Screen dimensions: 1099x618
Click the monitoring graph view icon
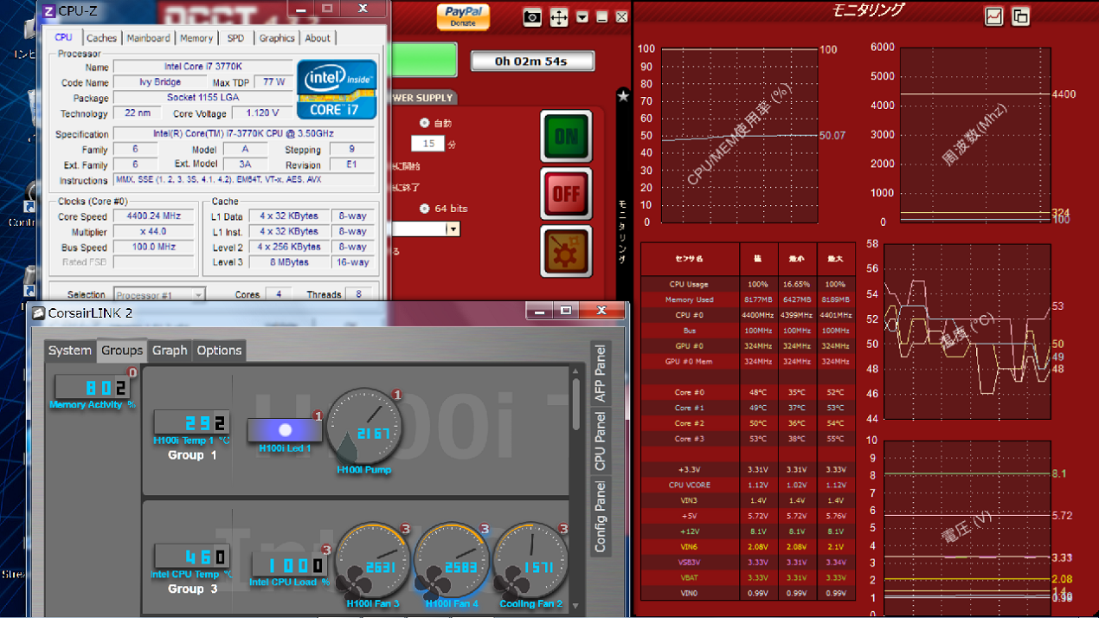pos(994,16)
